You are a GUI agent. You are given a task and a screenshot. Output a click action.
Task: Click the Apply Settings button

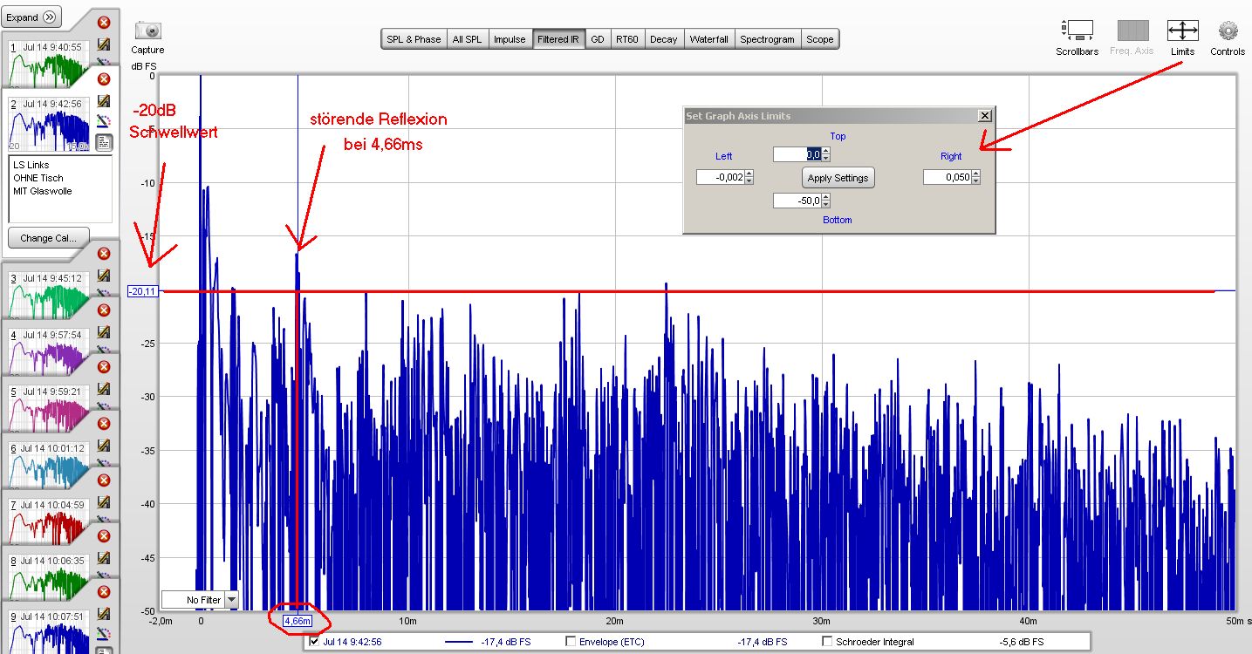838,178
